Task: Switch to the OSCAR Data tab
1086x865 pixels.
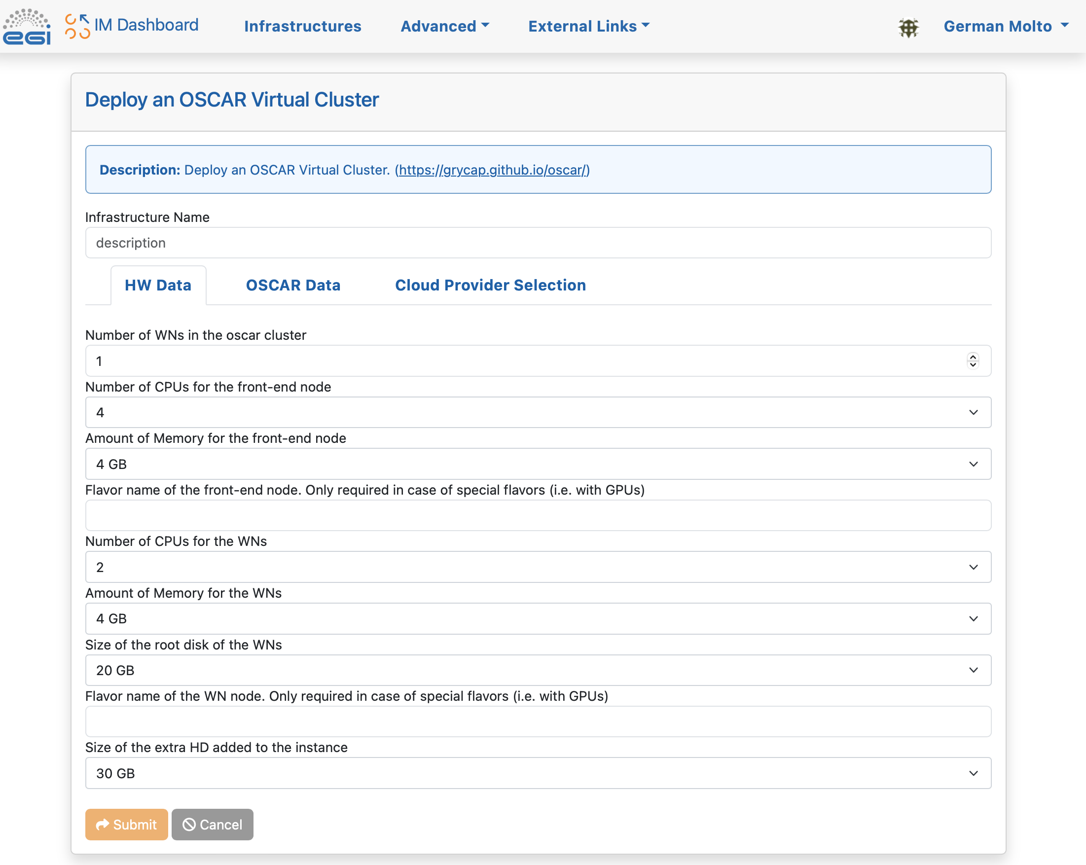Action: click(x=292, y=285)
